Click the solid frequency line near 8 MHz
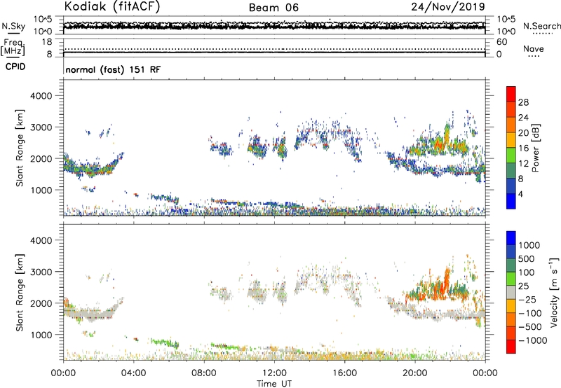Screen dimensions: 561x388 pos(274,53)
